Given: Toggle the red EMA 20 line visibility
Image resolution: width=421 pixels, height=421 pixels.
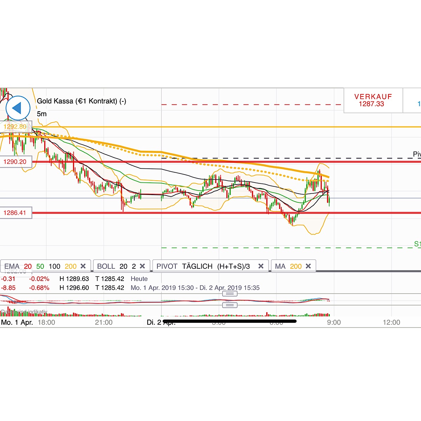Looking at the screenshot, I should point(28,266).
